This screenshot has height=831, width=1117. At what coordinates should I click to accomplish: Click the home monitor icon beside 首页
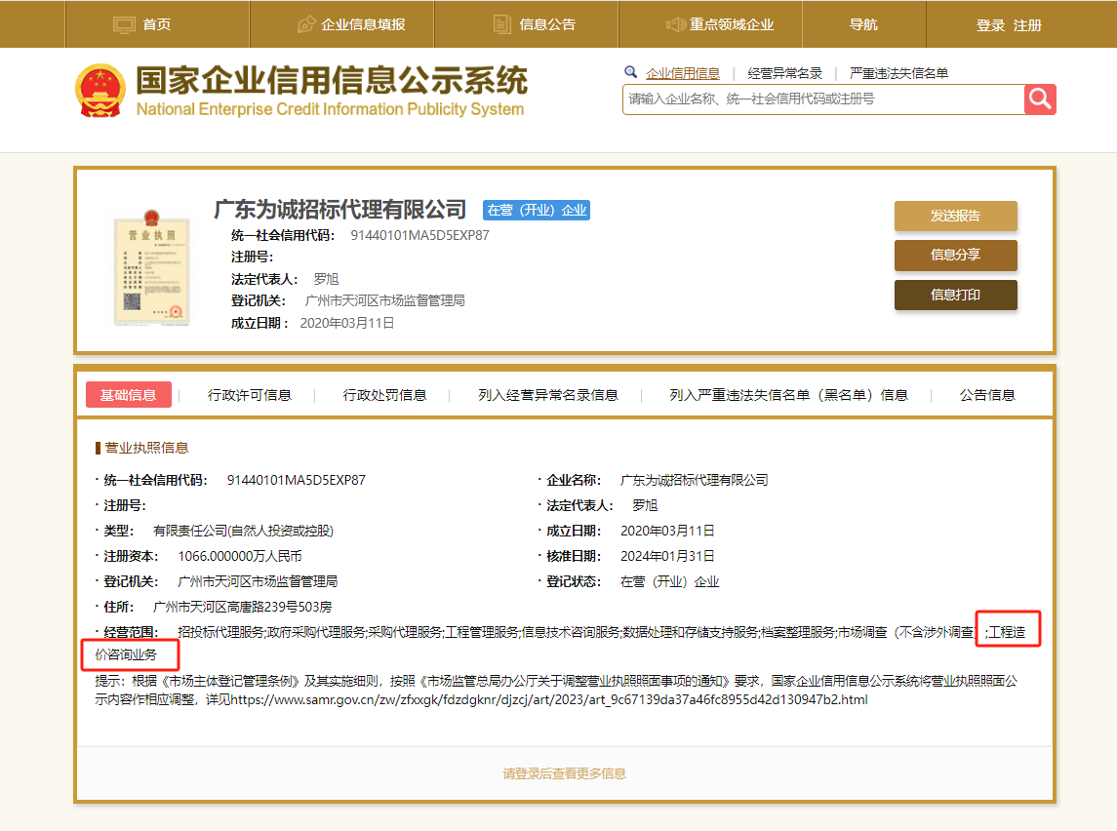pyautogui.click(x=125, y=22)
